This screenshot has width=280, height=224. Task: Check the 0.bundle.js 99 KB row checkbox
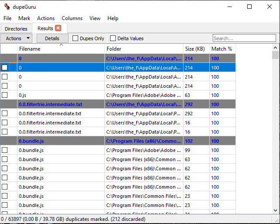tap(5, 150)
